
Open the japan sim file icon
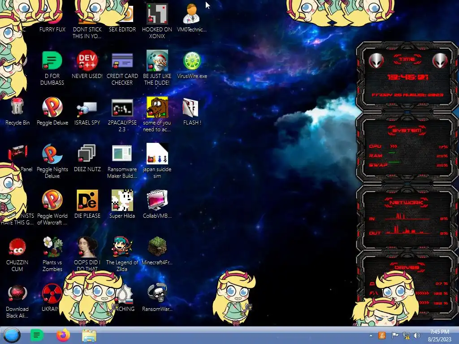point(157,154)
